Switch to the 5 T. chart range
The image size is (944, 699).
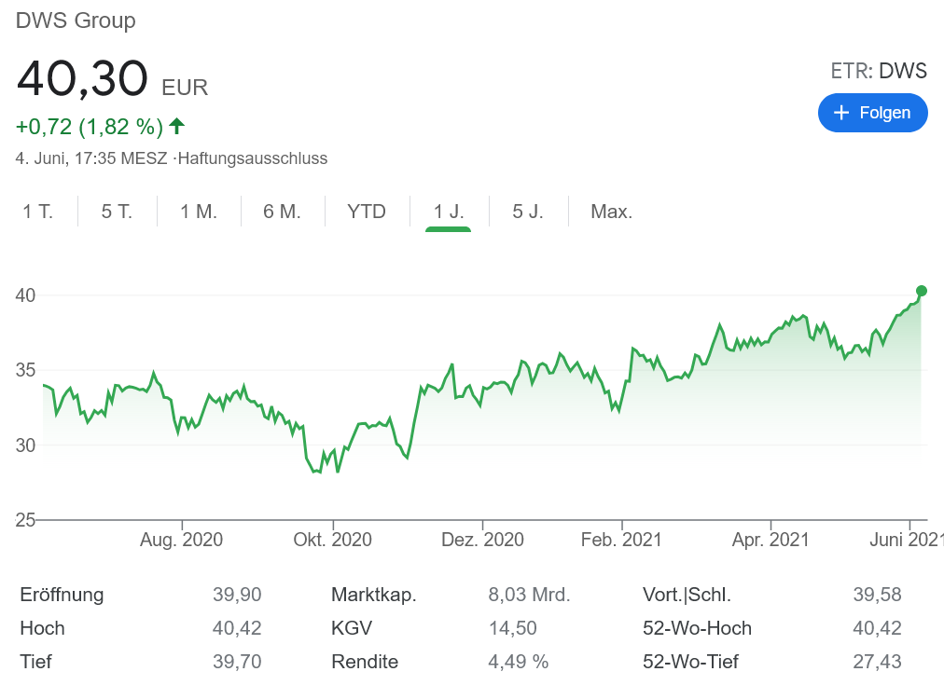(x=118, y=212)
